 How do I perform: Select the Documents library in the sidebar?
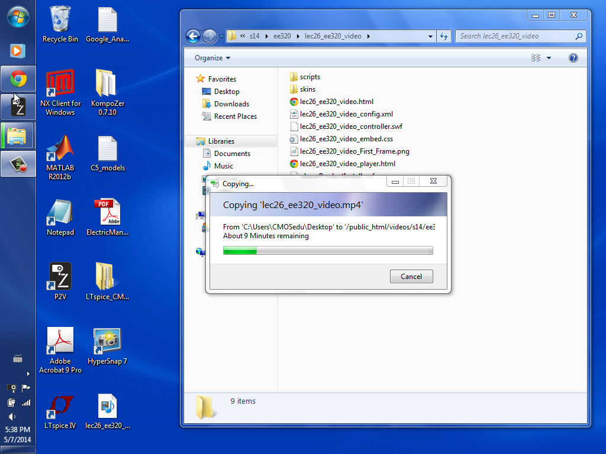click(x=232, y=154)
